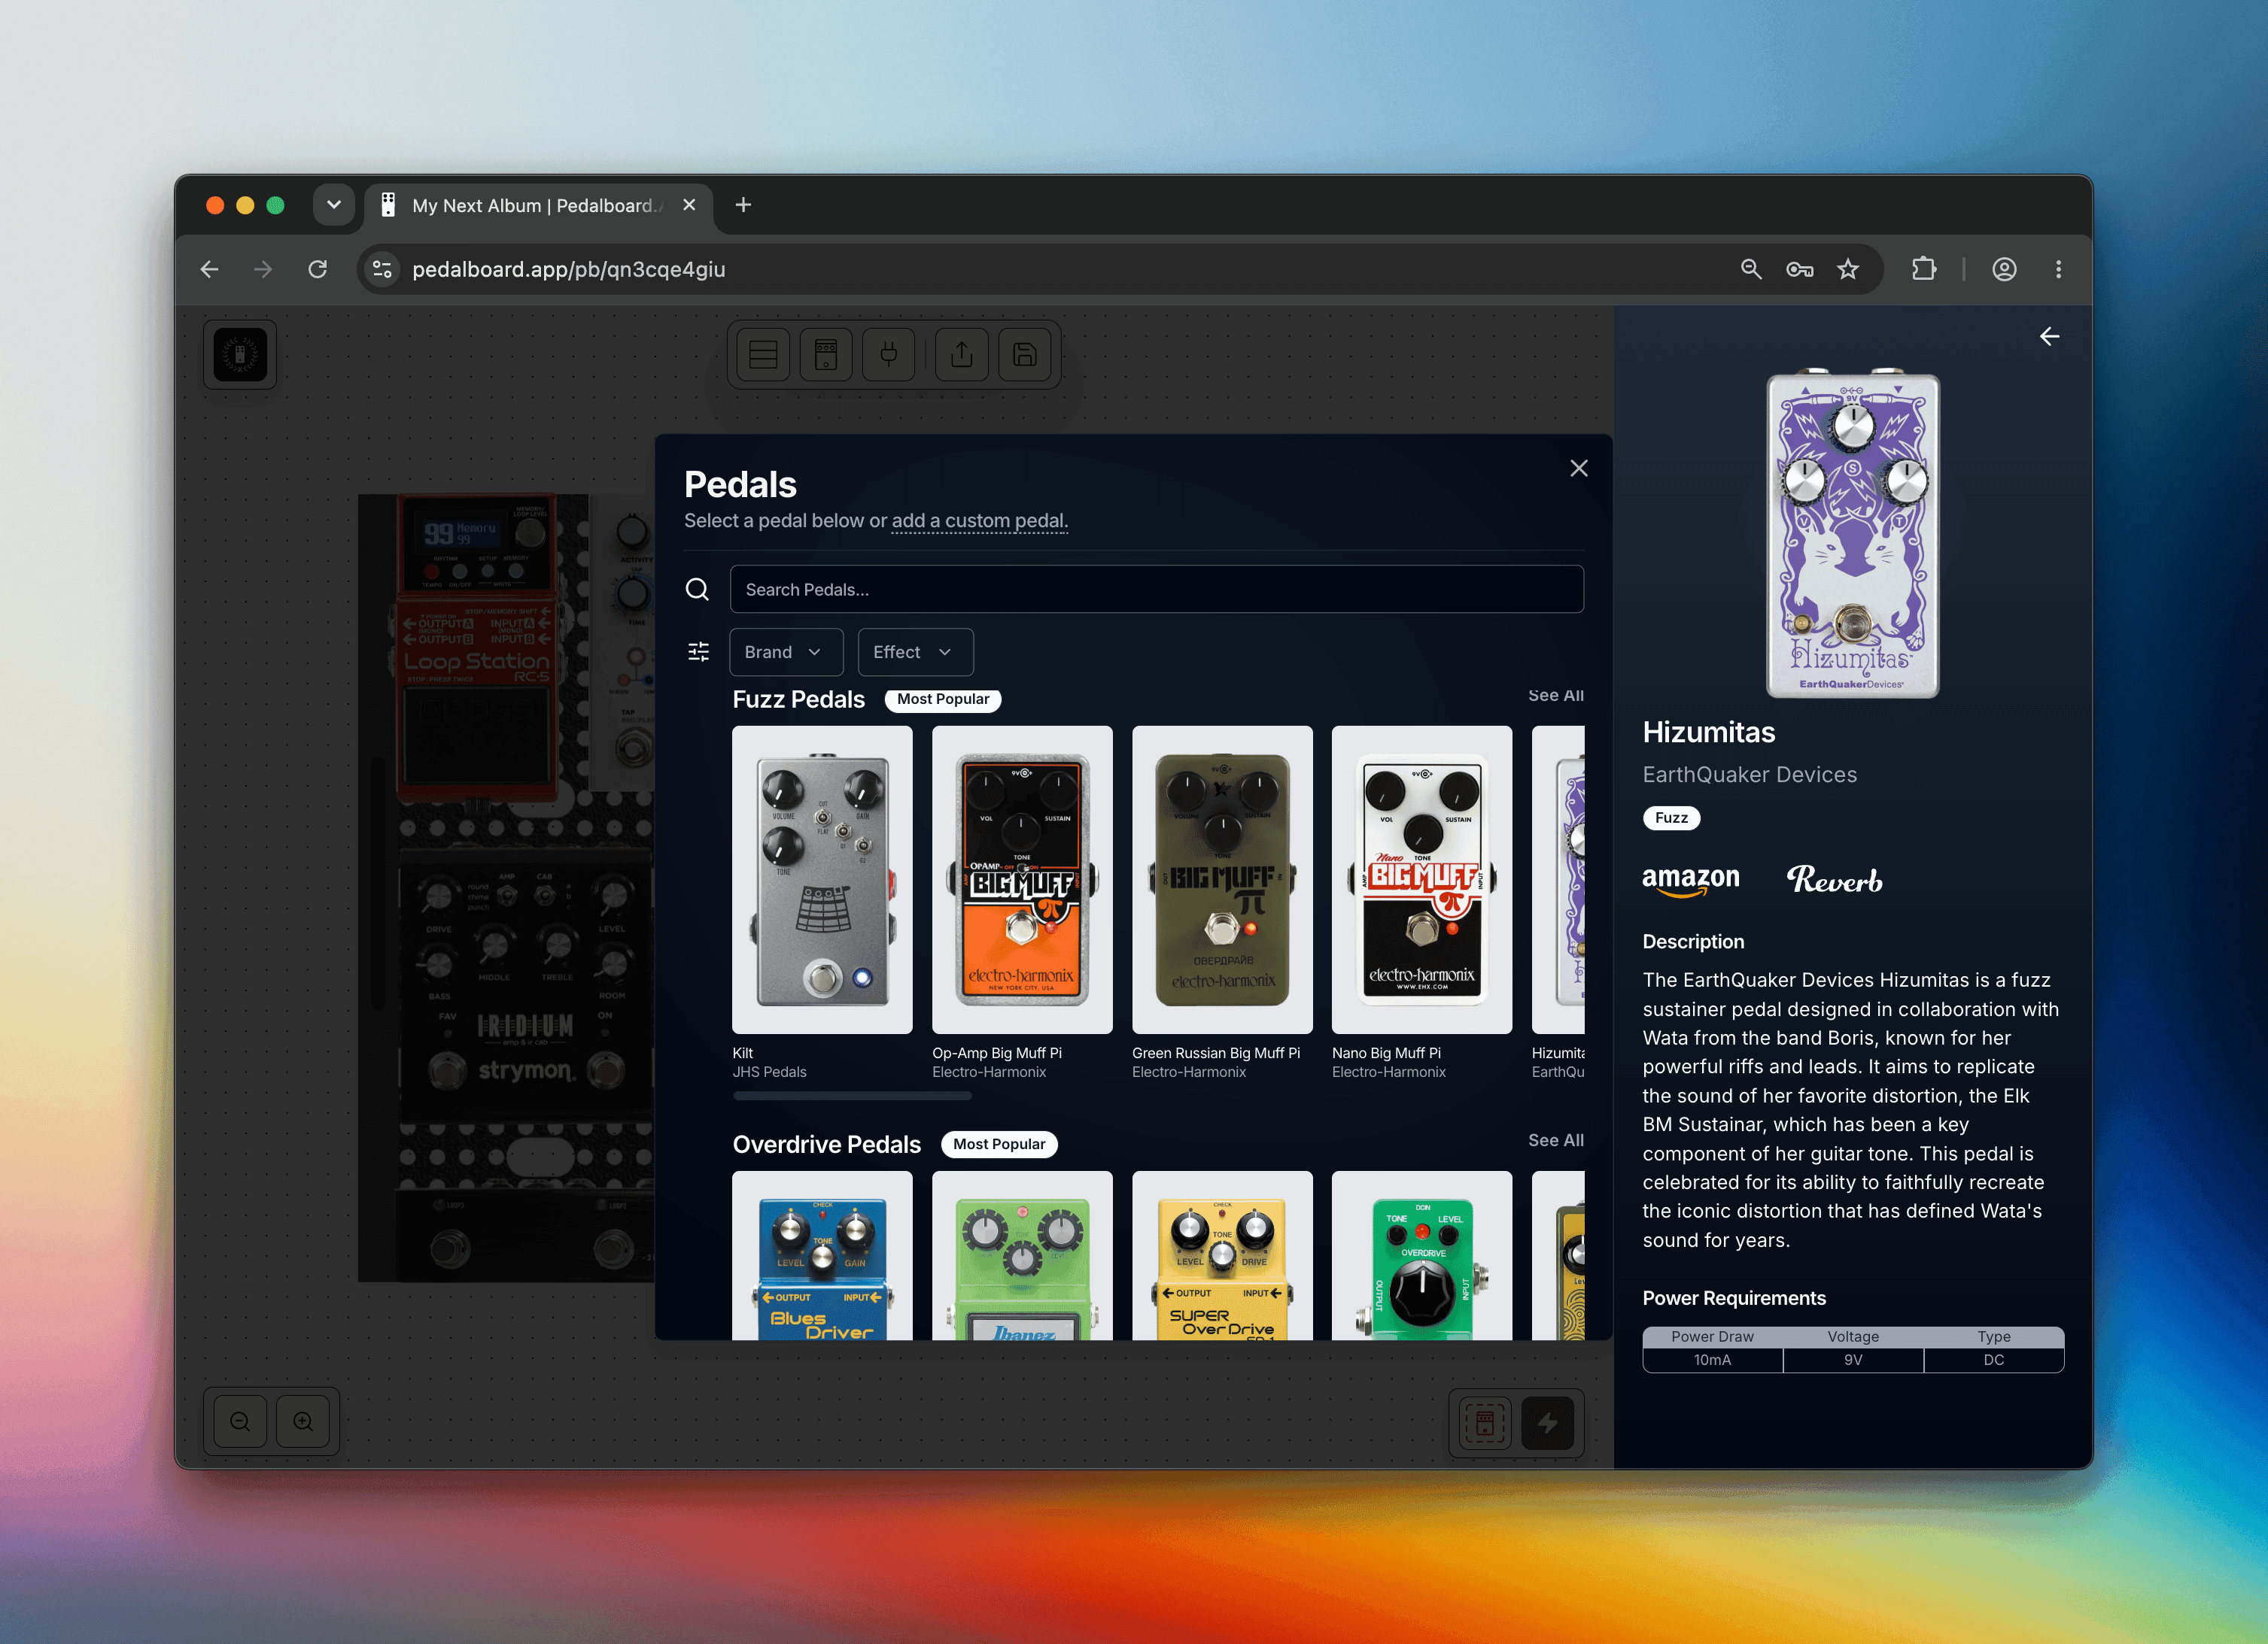Image resolution: width=2268 pixels, height=1644 pixels.
Task: Select the Op-Amp Big Muff Pi thumbnail
Action: [x=1022, y=879]
